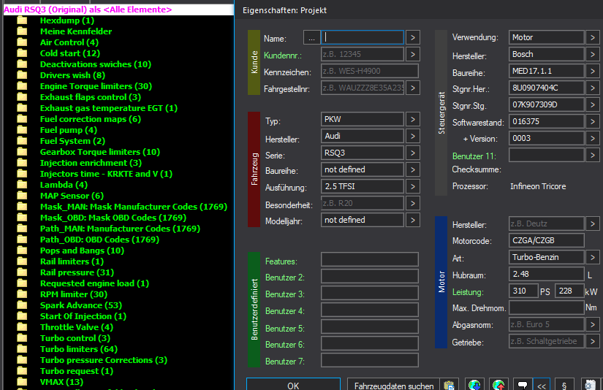Select Fuel correction maps (6) tree item
This screenshot has width=603, height=390.
(x=91, y=119)
